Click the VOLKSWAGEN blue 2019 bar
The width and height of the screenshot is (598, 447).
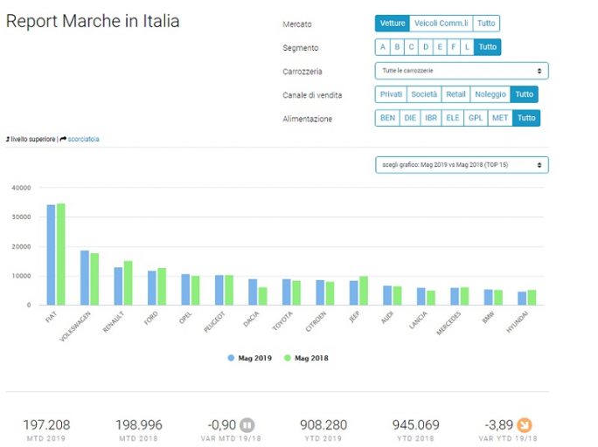click(85, 278)
